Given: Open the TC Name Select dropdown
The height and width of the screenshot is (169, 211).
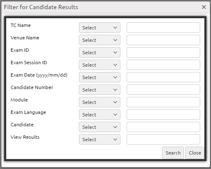Looking at the screenshot, I should tap(100, 28).
